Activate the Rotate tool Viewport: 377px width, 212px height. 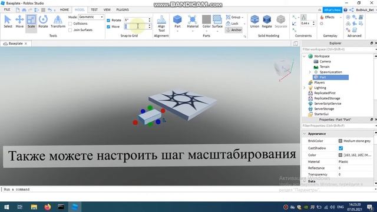pyautogui.click(x=43, y=22)
